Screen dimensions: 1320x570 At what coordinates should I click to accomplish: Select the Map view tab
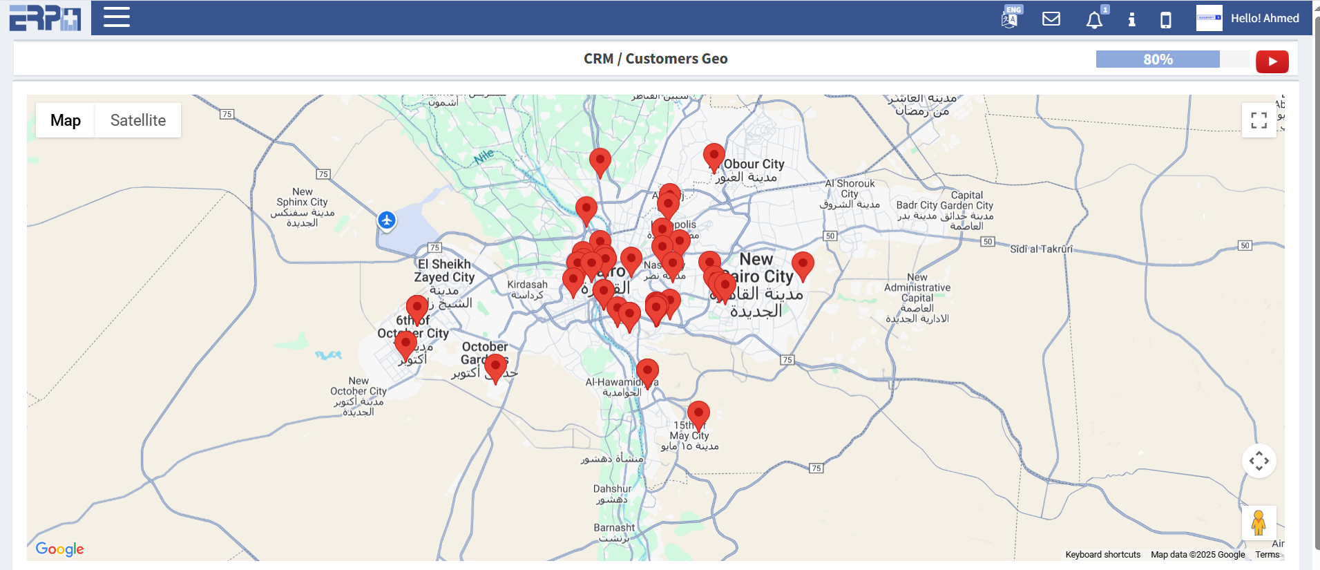pyautogui.click(x=66, y=120)
